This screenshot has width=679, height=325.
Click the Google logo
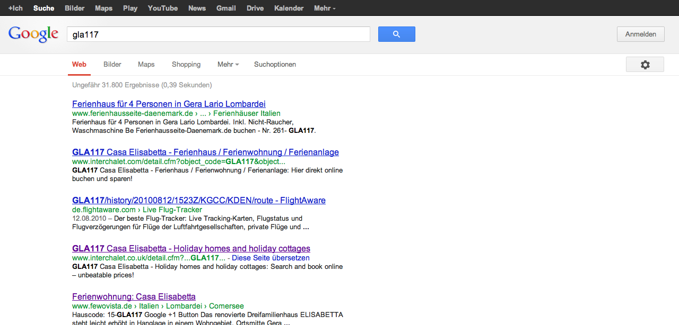(33, 34)
